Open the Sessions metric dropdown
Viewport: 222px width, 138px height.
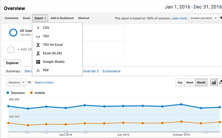click(17, 82)
